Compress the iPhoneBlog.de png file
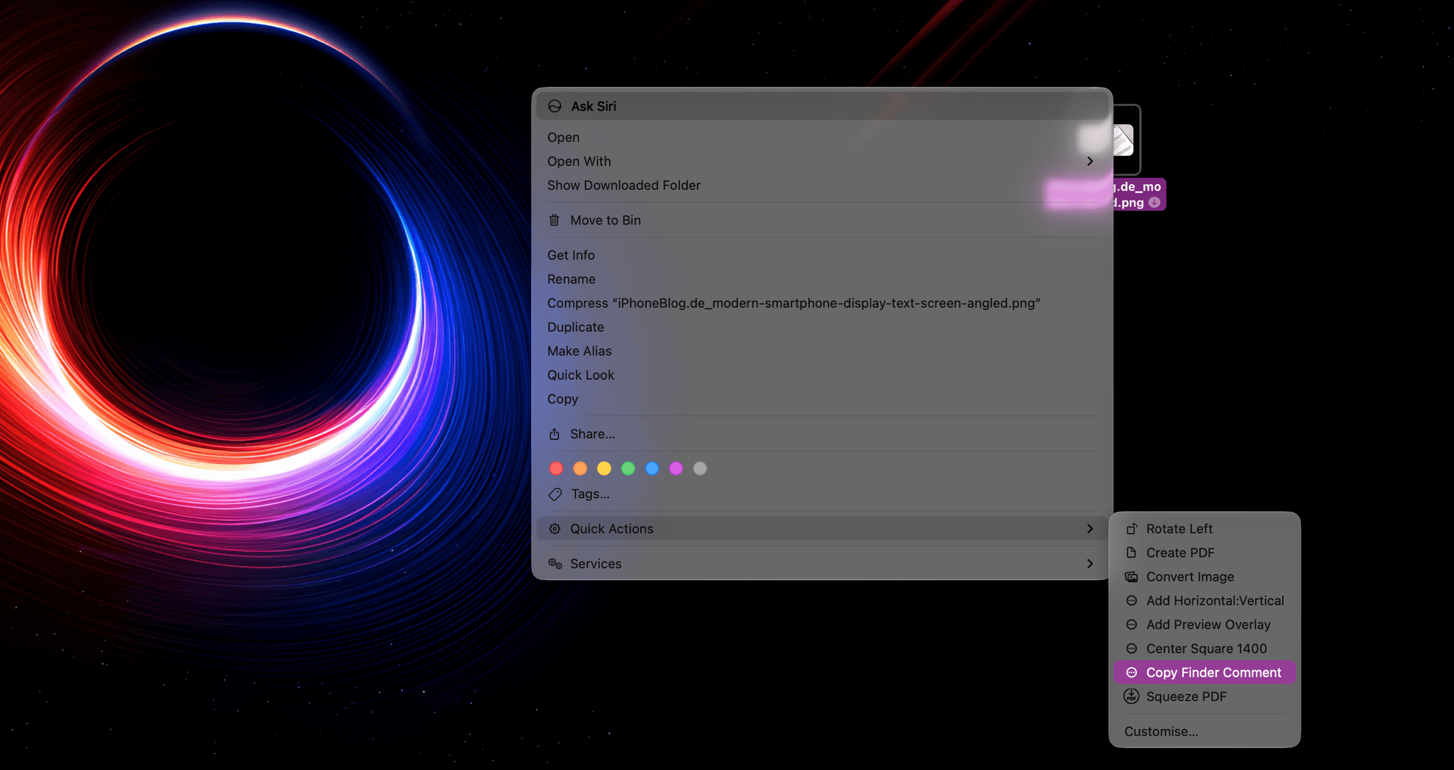The image size is (1454, 770). coord(822,303)
